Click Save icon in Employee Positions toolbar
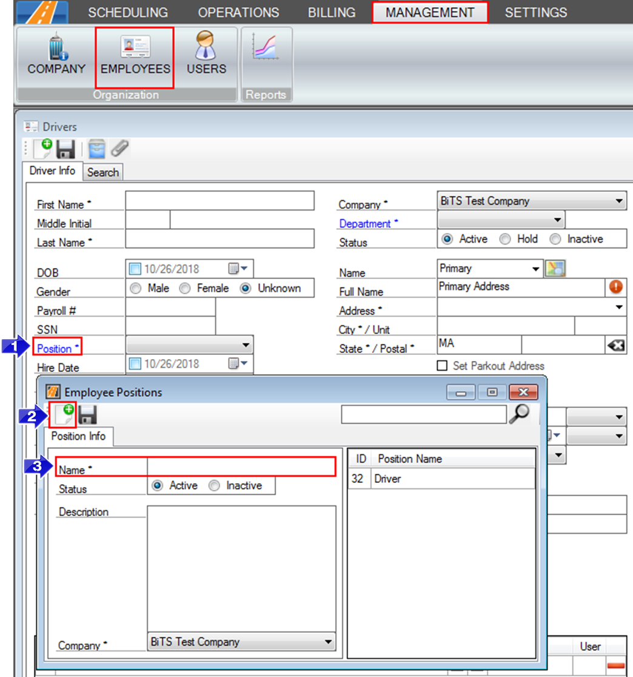633x677 pixels. point(87,415)
